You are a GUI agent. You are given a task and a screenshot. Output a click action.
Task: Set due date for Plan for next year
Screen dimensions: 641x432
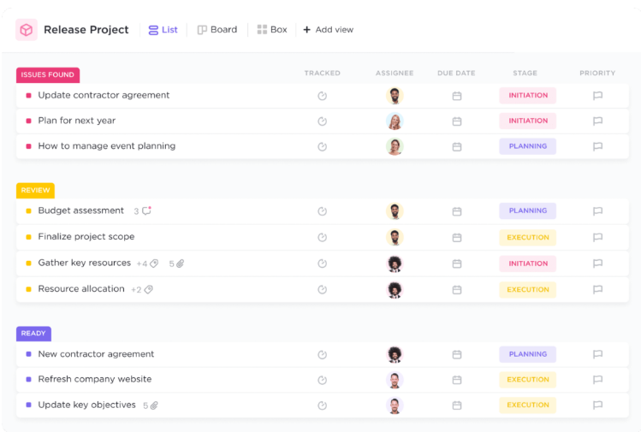[457, 121]
